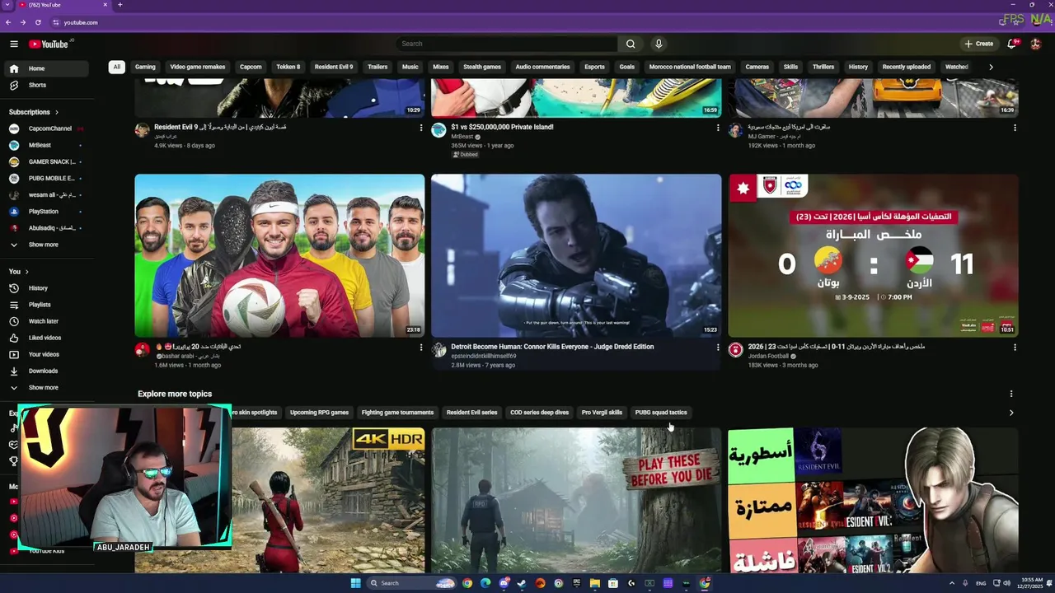Open the Play These Before You Die thumbnail
Image resolution: width=1055 pixels, height=593 pixels.
[576, 500]
